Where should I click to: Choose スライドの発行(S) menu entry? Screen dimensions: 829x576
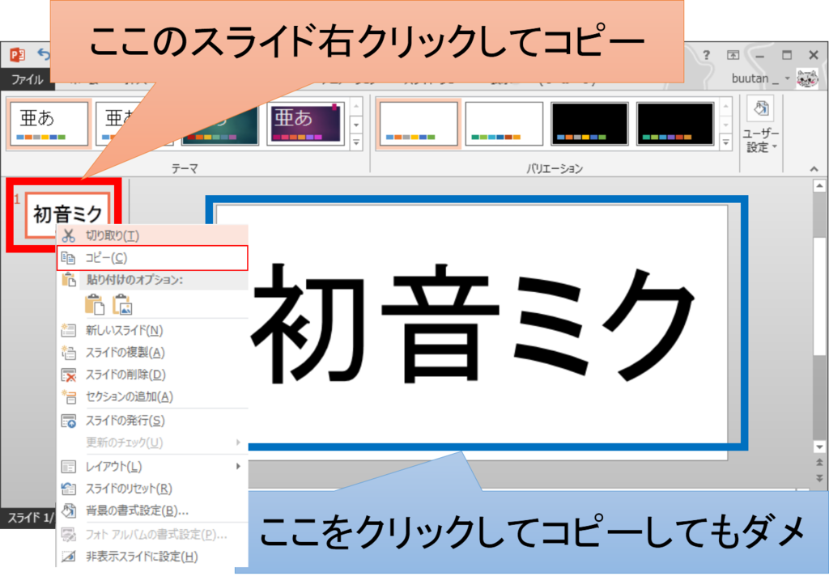tap(151, 421)
